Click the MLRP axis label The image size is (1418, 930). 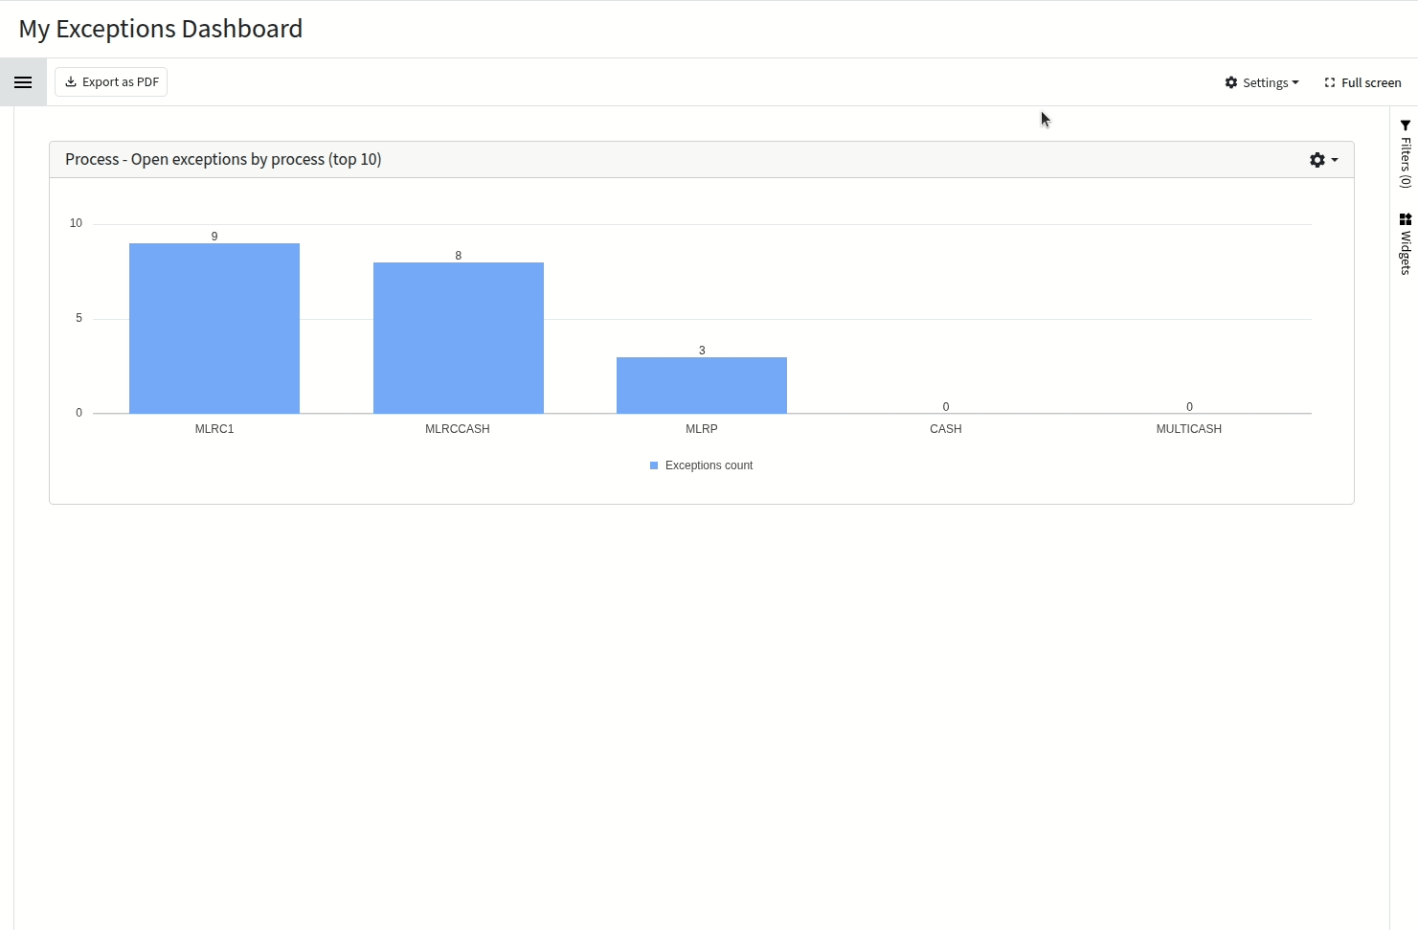coord(702,429)
